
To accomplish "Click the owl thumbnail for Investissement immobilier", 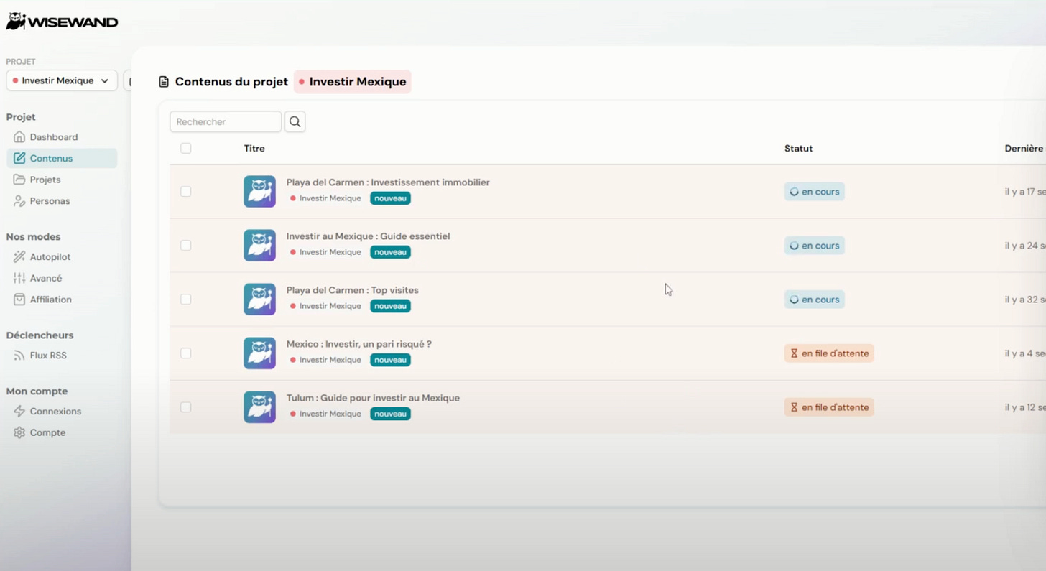I will 259,192.
